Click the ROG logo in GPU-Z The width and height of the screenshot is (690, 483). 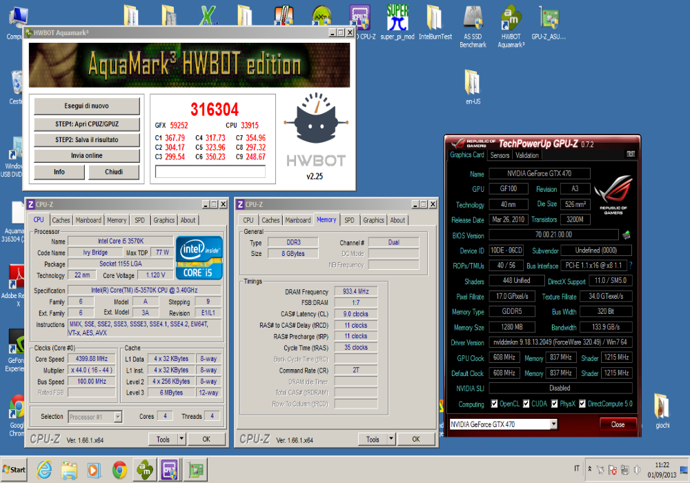(613, 195)
